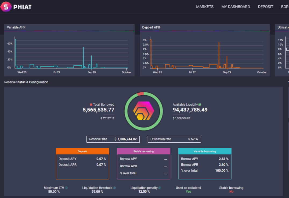Open the Liquidation penalty info icon
This screenshot has height=198, width=289.
(160, 188)
